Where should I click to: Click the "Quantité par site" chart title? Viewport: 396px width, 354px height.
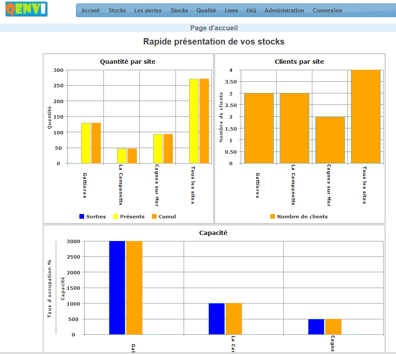tap(128, 62)
